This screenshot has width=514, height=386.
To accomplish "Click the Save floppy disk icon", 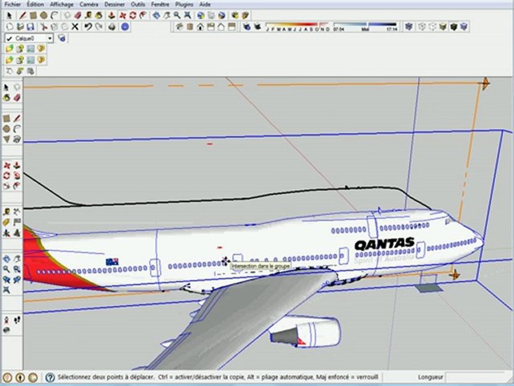I will coord(31,27).
